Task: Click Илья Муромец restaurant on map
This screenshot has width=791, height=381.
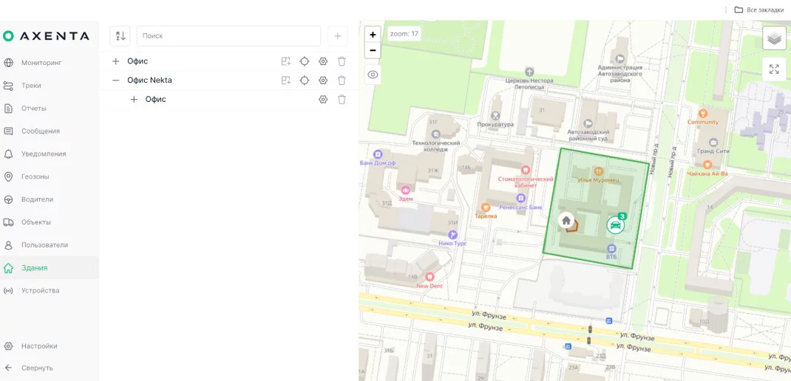Action: tap(599, 179)
